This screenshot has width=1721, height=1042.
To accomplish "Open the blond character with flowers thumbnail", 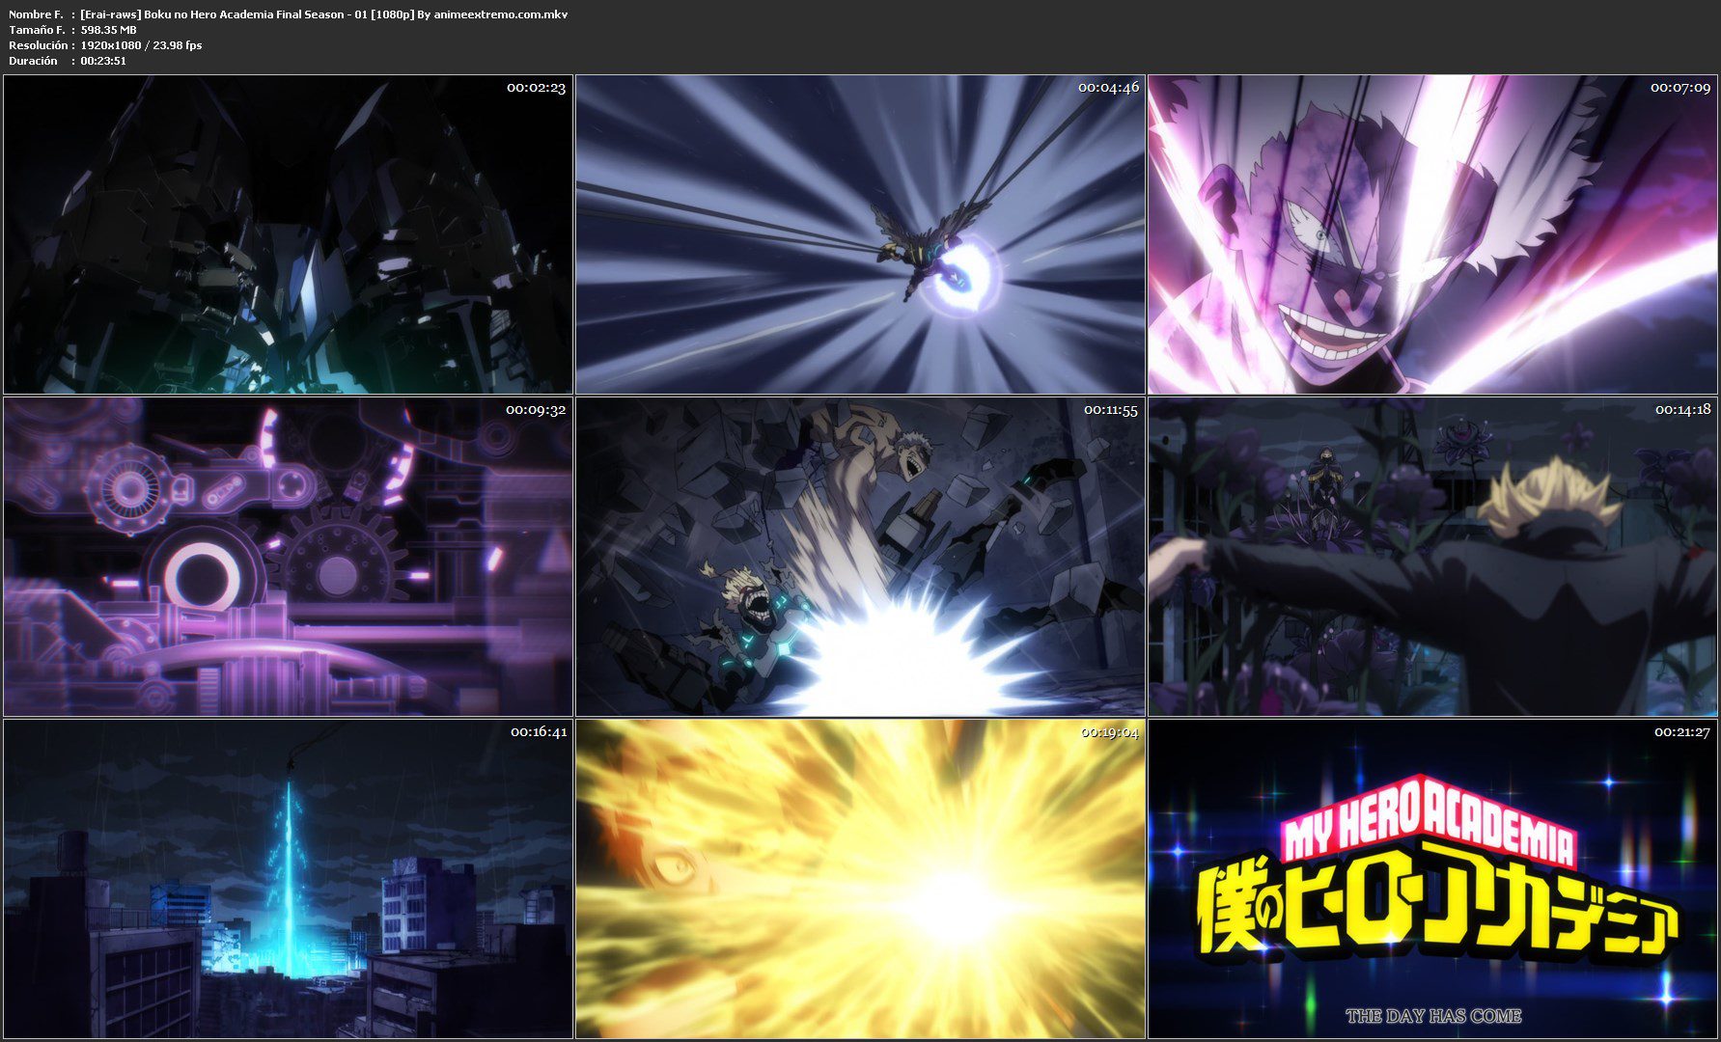I will (x=1432, y=557).
